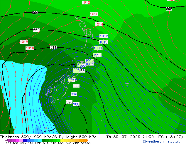Viewport: 186px width, 144px height.
Task: Pick the orange arrow end of the color scale
Action: click(87, 140)
